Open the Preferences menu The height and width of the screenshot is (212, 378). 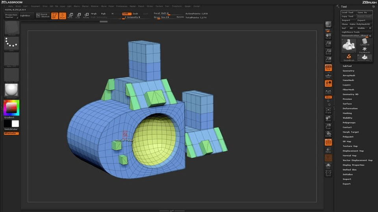pyautogui.click(x=122, y=6)
